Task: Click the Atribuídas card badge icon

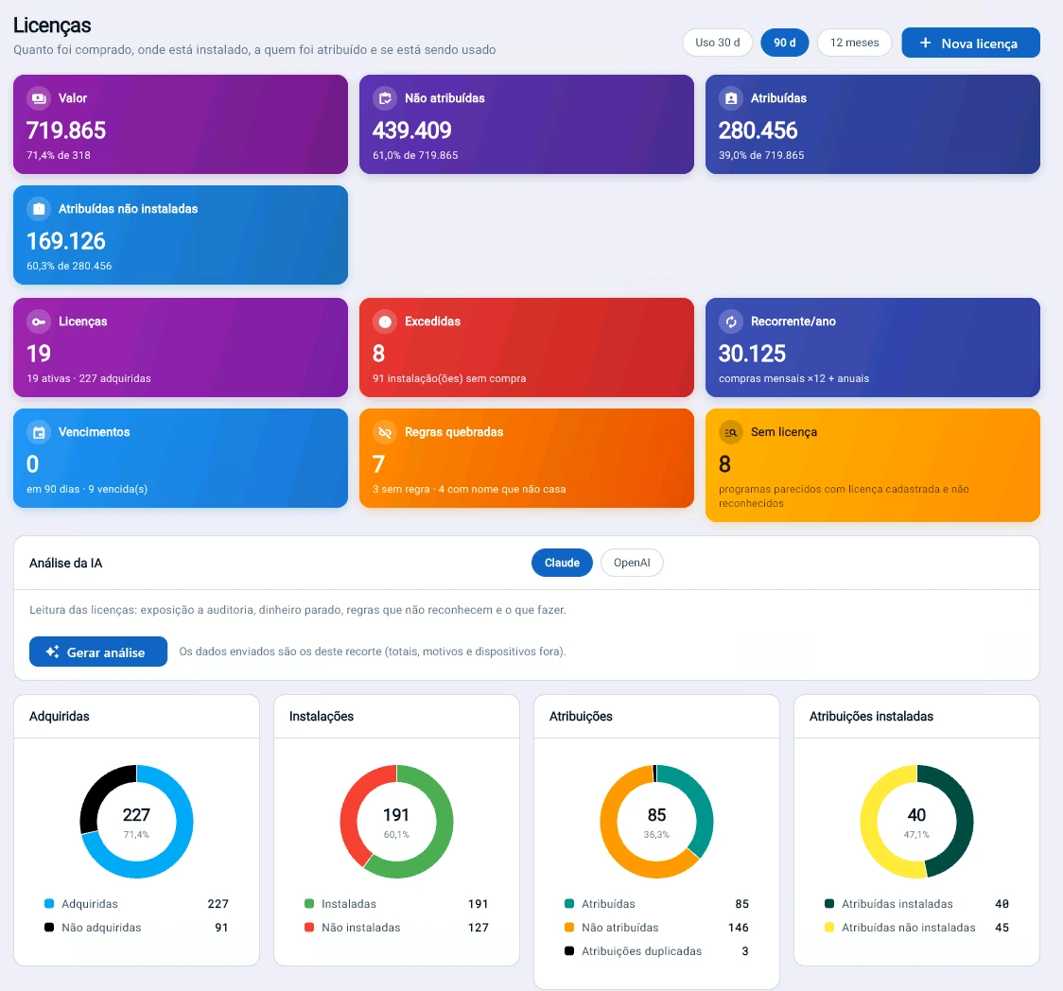Action: pyautogui.click(x=731, y=98)
